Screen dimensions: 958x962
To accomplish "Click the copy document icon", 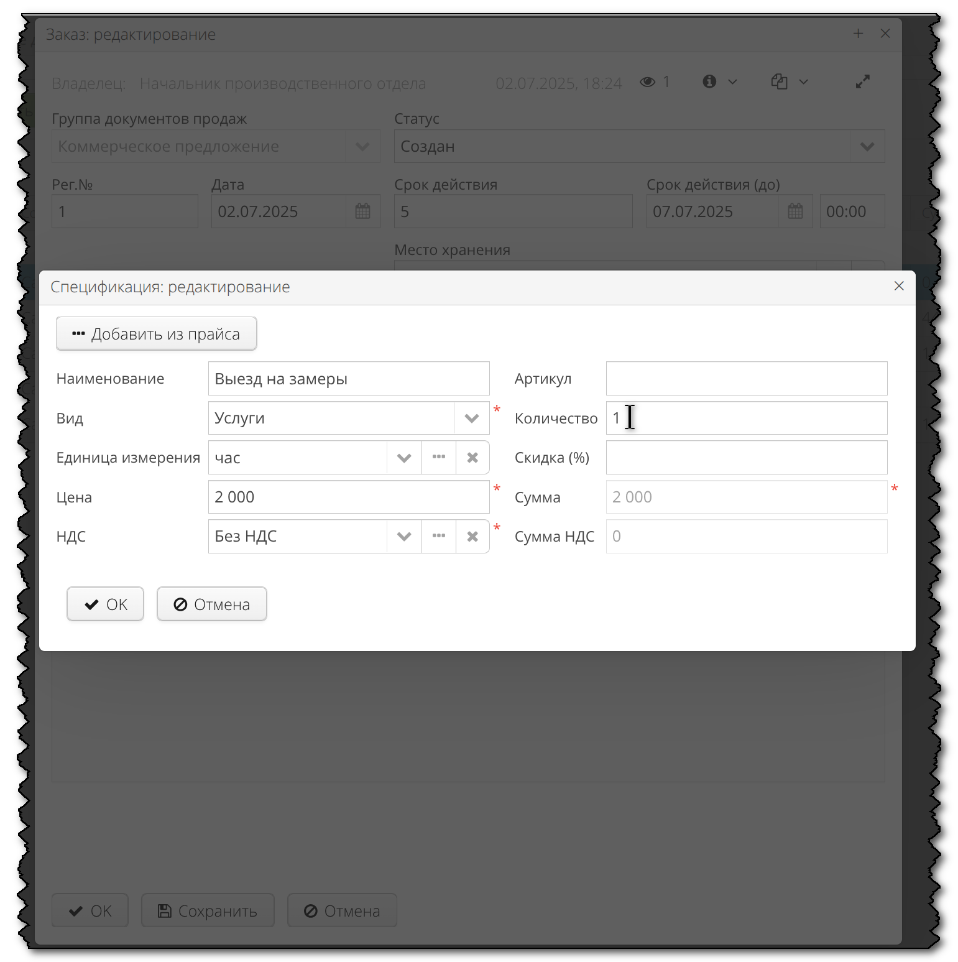I will click(x=780, y=81).
